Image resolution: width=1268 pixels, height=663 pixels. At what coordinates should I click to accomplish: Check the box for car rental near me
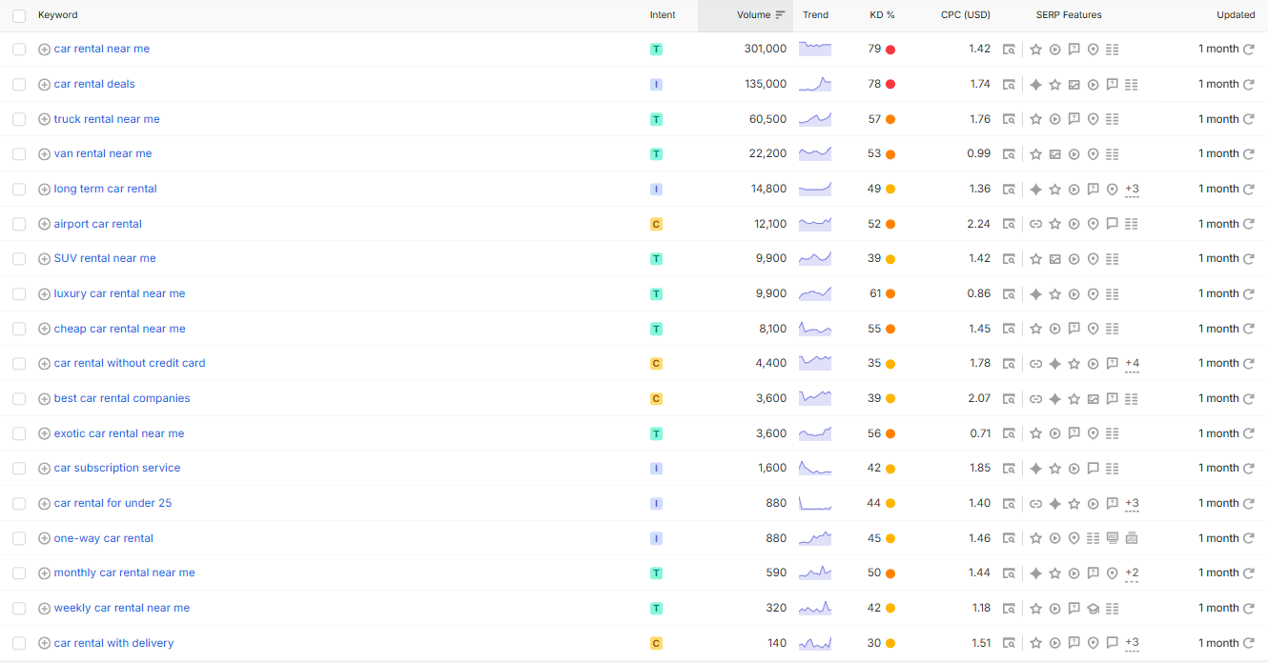(x=19, y=50)
